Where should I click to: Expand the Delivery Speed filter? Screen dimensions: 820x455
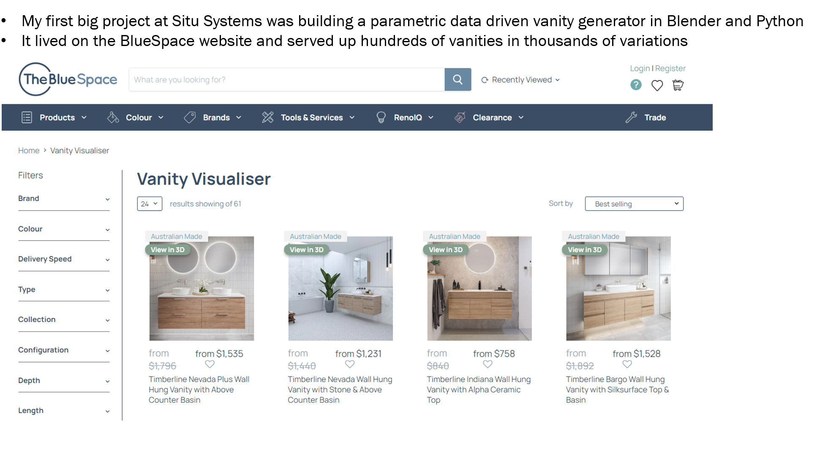pyautogui.click(x=63, y=259)
